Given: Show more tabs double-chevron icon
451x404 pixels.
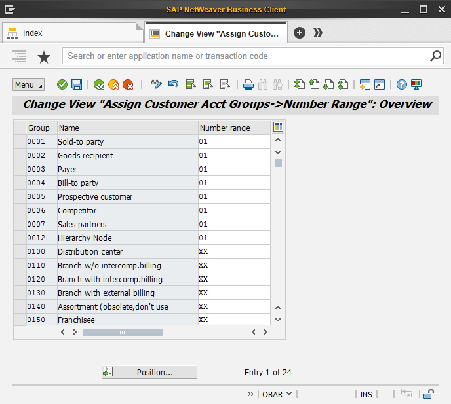Looking at the screenshot, I should click(x=317, y=33).
